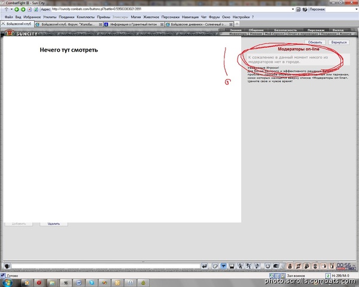Click the red Stop loading icon

tap(29, 10)
